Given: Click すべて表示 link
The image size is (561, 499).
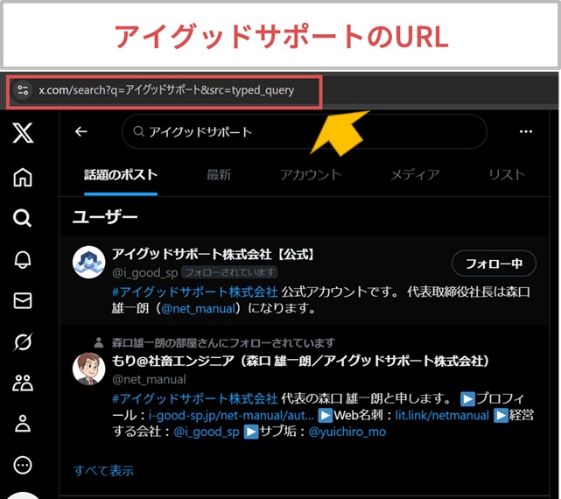Looking at the screenshot, I should (104, 470).
